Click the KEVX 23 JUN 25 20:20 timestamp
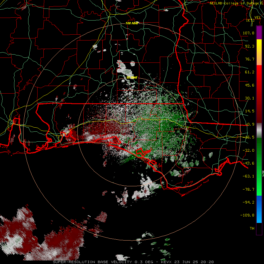Viewport: 264px width, 264px height. pos(187,262)
